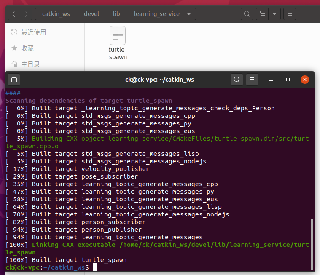Click terminal prompt ck@ck-vpc:~/catkin_ws$
The width and height of the screenshot is (320, 275).
tap(47, 267)
